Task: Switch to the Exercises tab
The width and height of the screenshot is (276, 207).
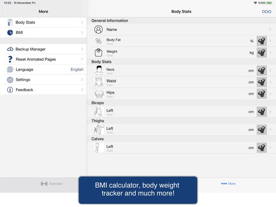Action: 52,184
